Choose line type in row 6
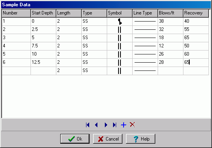 [145, 63]
